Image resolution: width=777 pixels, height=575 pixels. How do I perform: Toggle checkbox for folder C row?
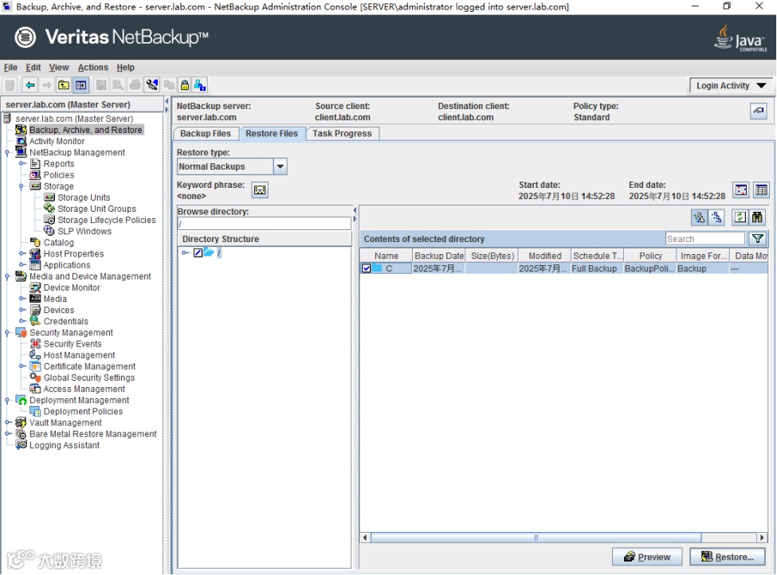tap(367, 268)
